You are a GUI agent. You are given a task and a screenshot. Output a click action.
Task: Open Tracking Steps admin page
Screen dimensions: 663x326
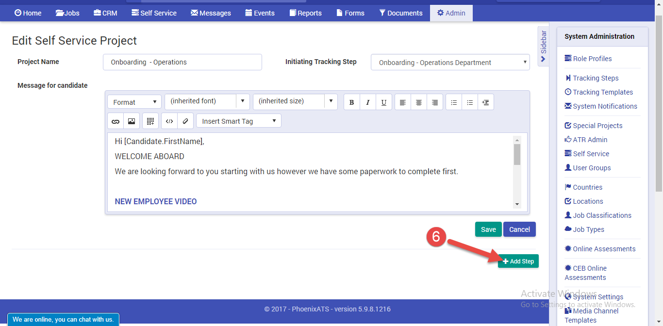pos(592,78)
